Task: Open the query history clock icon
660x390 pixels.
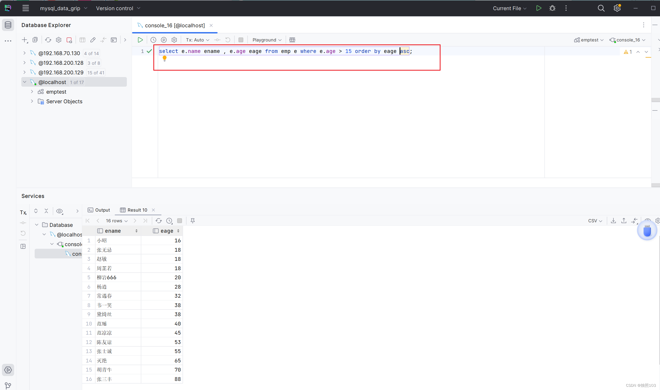Action: [153, 40]
